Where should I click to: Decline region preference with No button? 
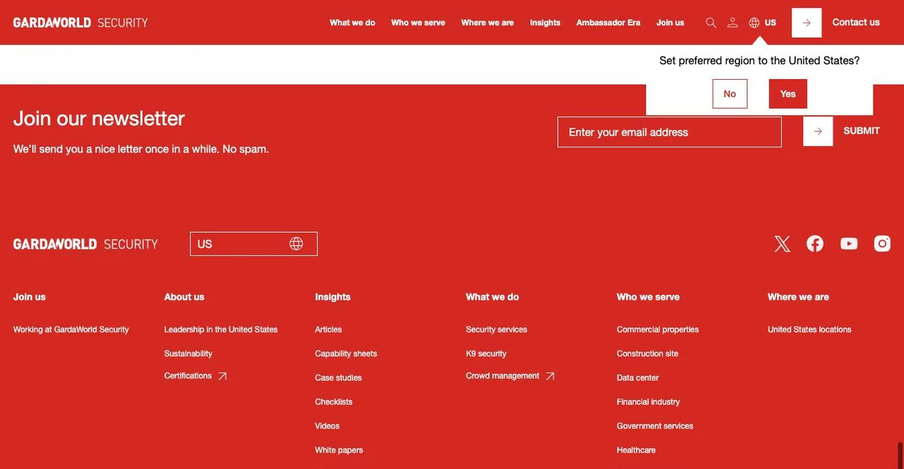tap(730, 94)
